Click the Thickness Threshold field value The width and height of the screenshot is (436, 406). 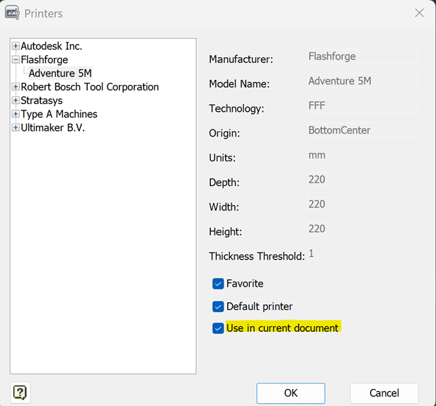point(362,253)
